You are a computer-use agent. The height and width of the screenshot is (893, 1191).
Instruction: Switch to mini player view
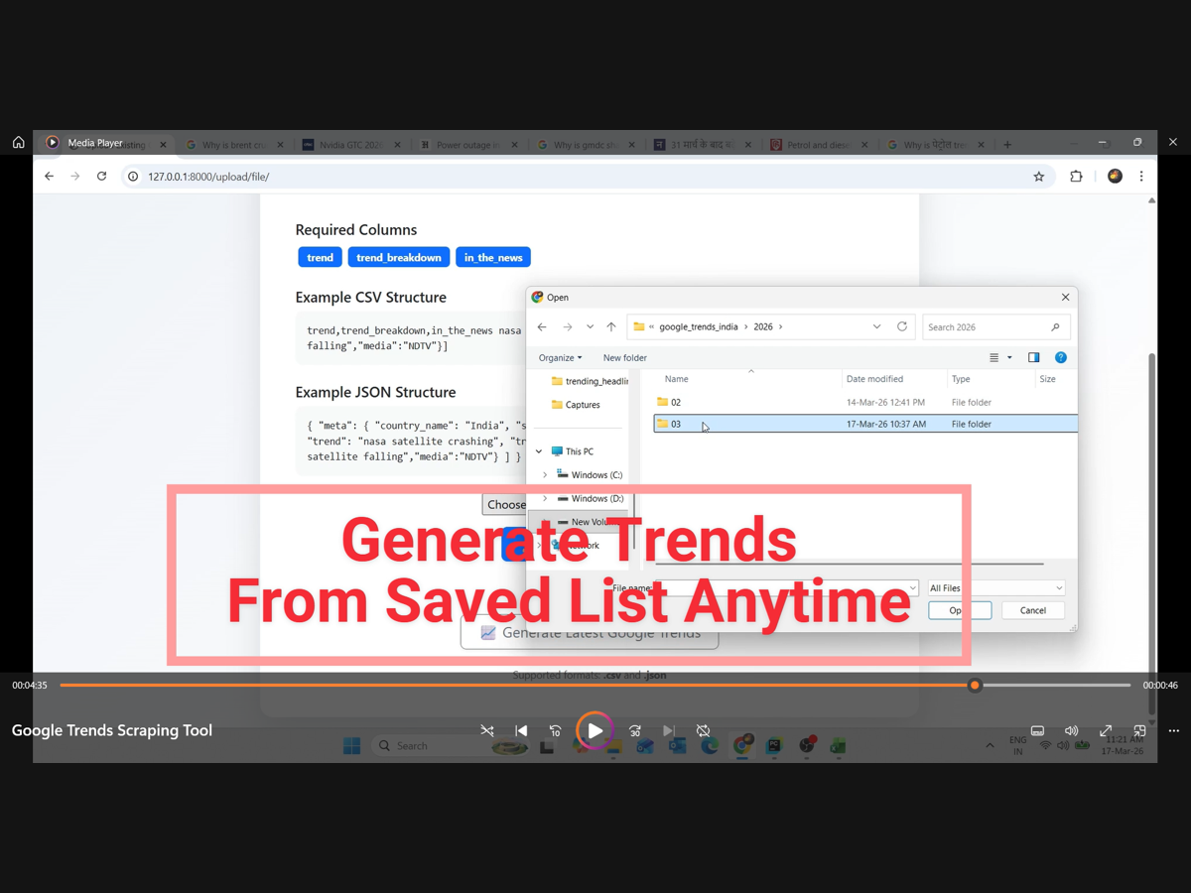point(1139,731)
